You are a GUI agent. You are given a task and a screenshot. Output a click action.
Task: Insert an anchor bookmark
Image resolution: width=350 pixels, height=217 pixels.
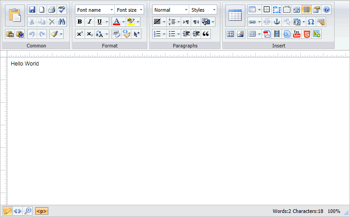point(277,22)
